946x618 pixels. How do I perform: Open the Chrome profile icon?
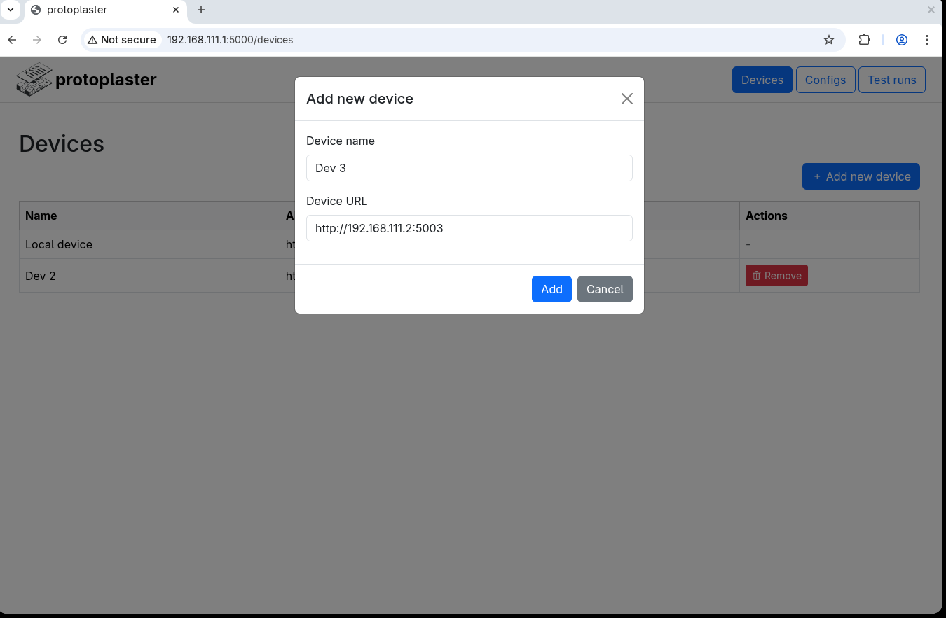click(x=902, y=40)
